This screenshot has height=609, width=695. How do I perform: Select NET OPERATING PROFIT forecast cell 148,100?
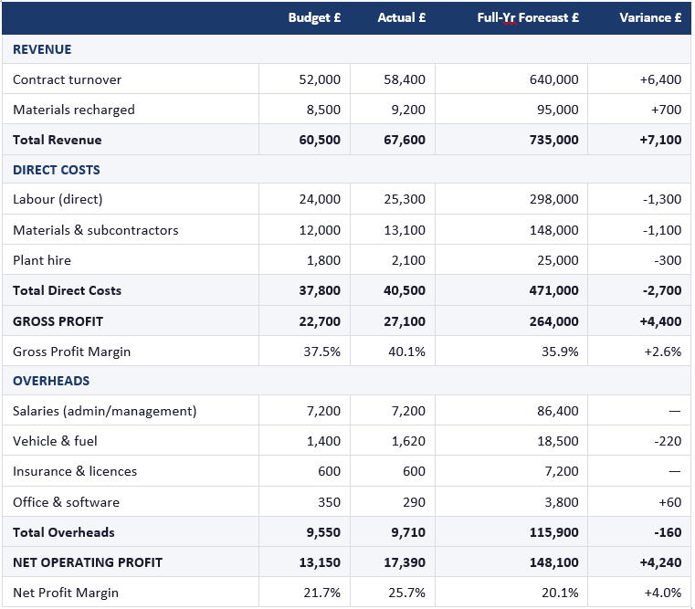click(x=553, y=562)
